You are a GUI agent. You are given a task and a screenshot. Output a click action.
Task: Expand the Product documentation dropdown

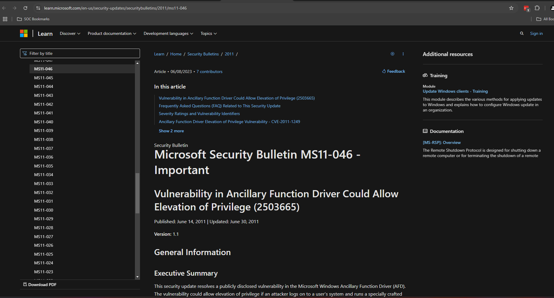pyautogui.click(x=112, y=33)
